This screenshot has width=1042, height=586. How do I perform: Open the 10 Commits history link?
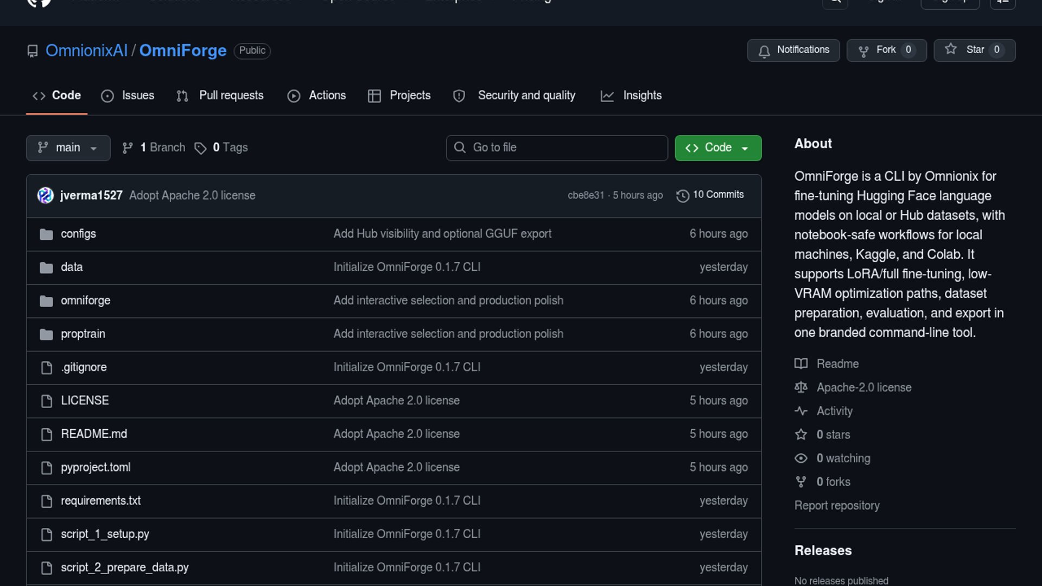pos(710,195)
